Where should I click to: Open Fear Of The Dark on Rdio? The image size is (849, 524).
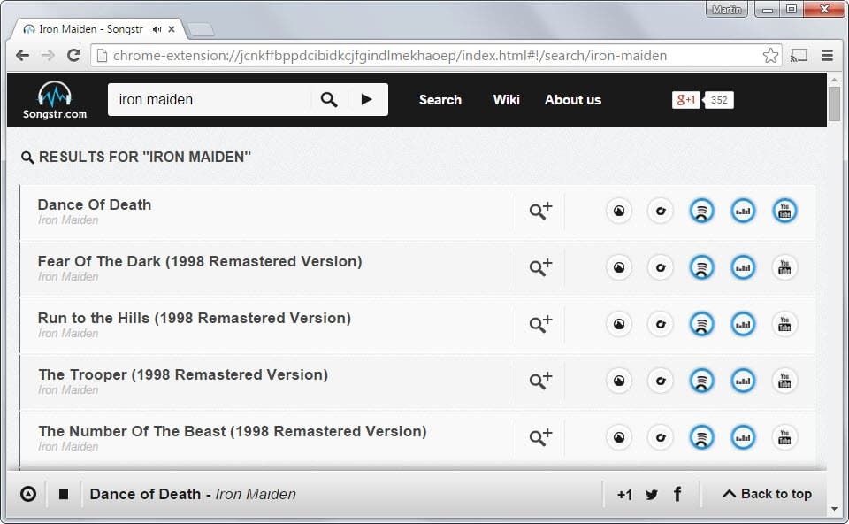click(660, 267)
